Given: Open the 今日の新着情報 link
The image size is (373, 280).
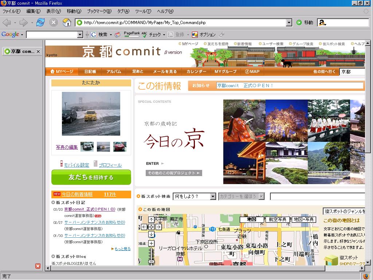Looking at the screenshot, I should point(77,194).
